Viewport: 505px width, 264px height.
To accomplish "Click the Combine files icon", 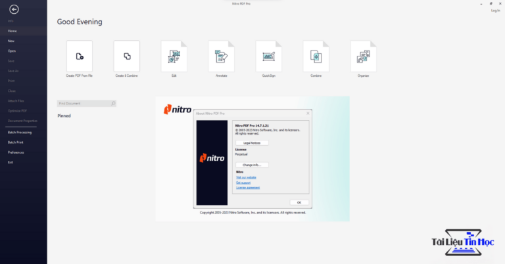I will click(316, 56).
